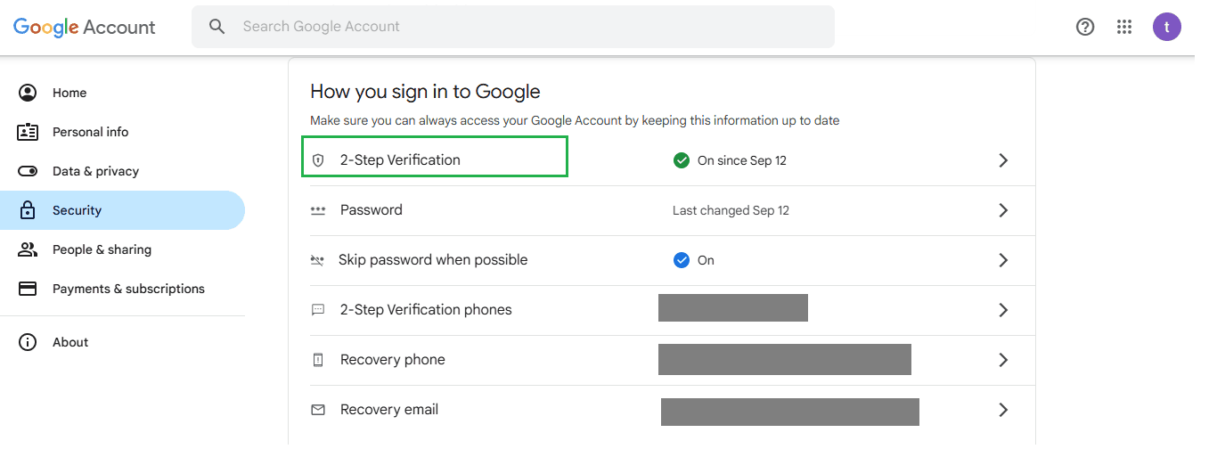Click the Password asterisks icon
The width and height of the screenshot is (1217, 449).
coord(318,210)
